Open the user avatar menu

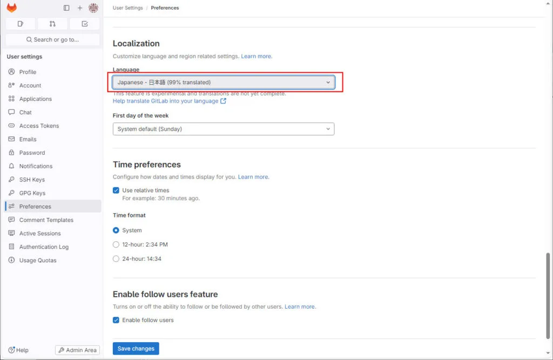click(93, 8)
